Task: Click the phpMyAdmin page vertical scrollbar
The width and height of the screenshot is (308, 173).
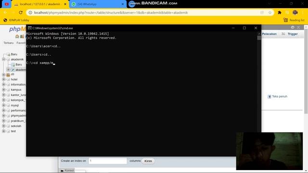Action: click(306, 71)
